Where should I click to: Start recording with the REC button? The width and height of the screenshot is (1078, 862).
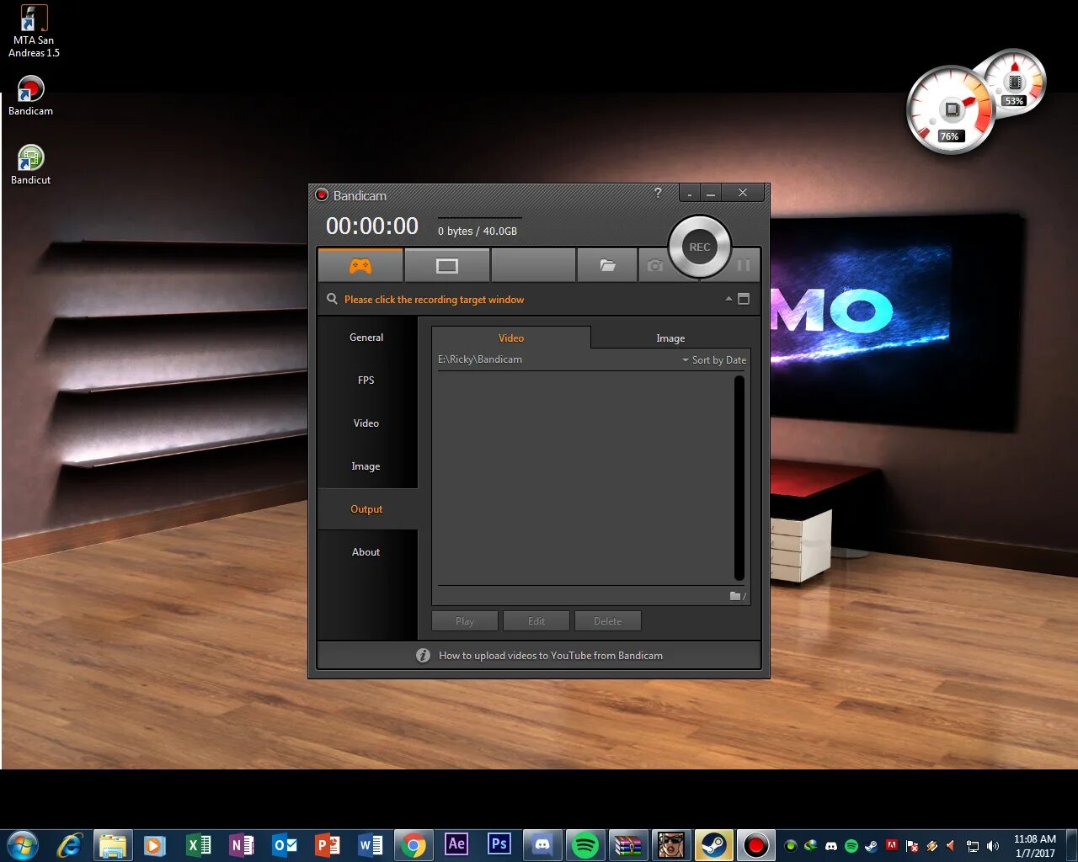[699, 247]
